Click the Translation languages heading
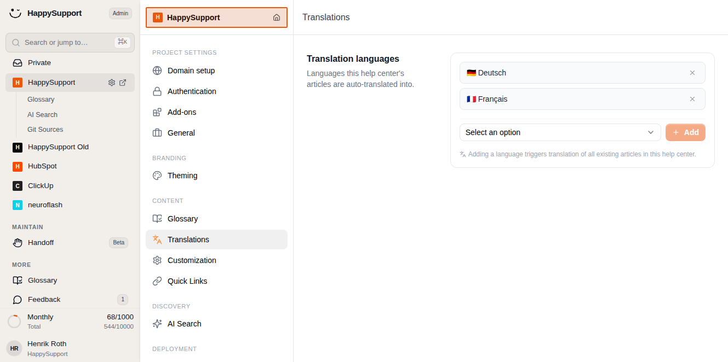728x362 pixels. pos(353,59)
